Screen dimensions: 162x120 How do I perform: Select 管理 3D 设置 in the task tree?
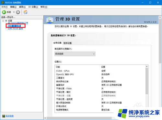14,26
